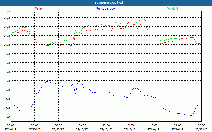Select the red 'Temp.' legend label

point(39,8)
